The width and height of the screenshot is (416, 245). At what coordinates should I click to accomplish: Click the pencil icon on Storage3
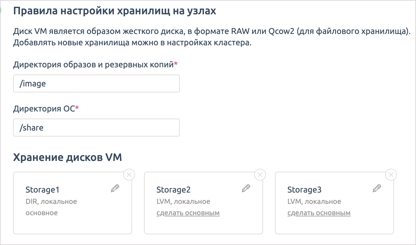[x=377, y=188]
